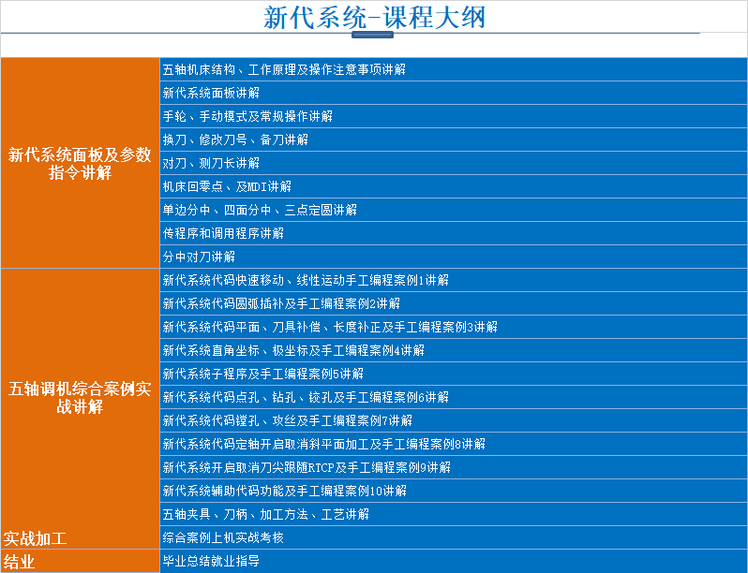The width and height of the screenshot is (748, 573).
Task: Select the 分中对刀讲解 row
Action: tap(199, 257)
